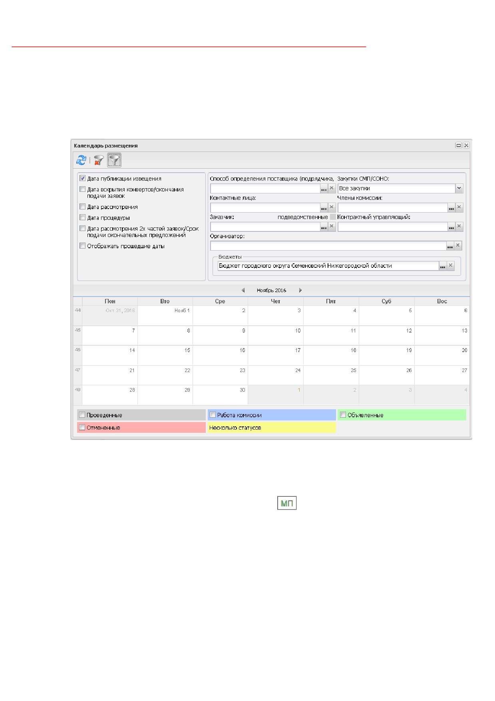Clear the Контрактный управляющий field
Viewport: 495px width, 701px height.
tap(459, 227)
